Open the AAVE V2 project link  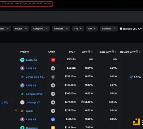pos(31,86)
